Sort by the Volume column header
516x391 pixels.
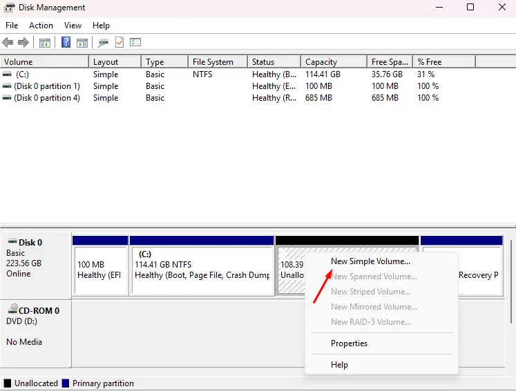tap(44, 62)
